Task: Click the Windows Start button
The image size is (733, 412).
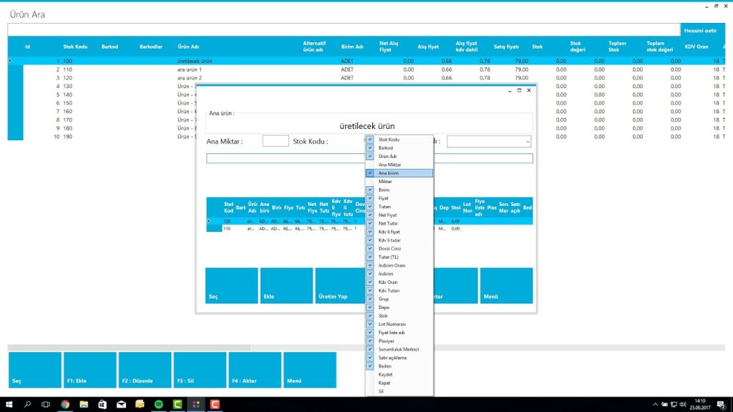Action: pyautogui.click(x=9, y=405)
